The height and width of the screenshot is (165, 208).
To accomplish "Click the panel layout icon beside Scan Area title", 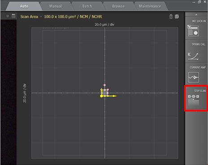I will (x=13, y=16).
